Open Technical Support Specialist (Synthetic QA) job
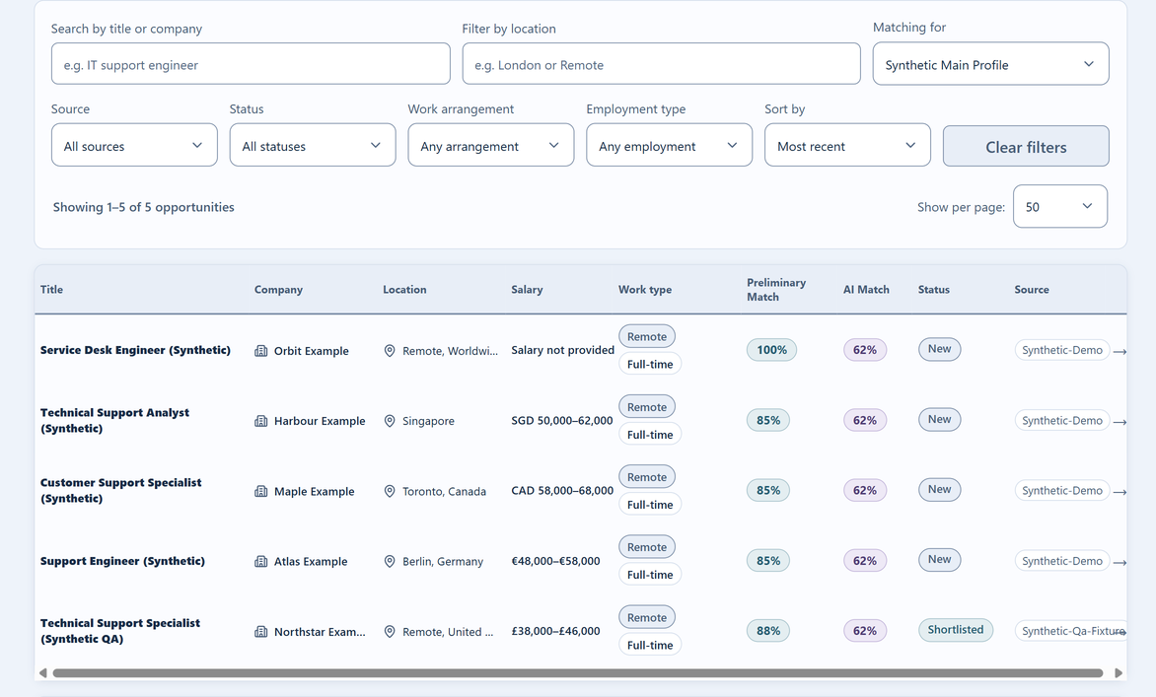 coord(119,631)
